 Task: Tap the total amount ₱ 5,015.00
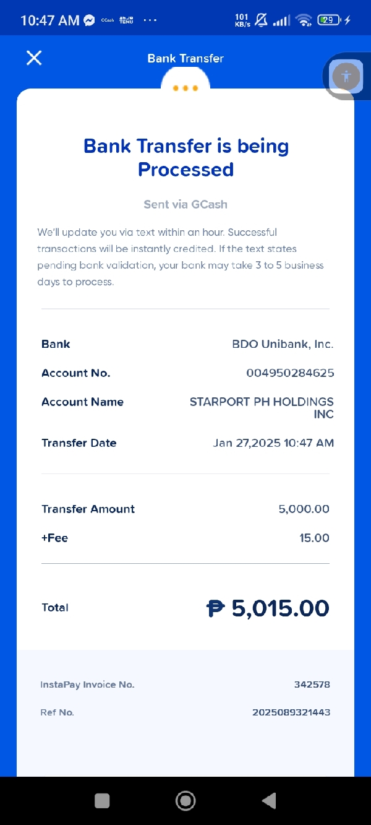[268, 608]
